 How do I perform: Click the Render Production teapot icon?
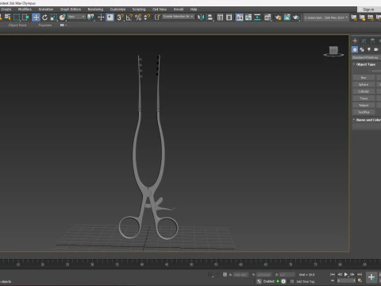[x=296, y=17]
